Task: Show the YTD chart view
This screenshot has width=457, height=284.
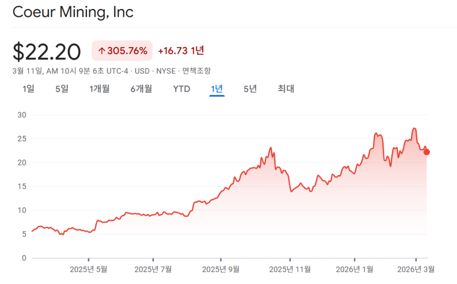Action: (x=181, y=89)
